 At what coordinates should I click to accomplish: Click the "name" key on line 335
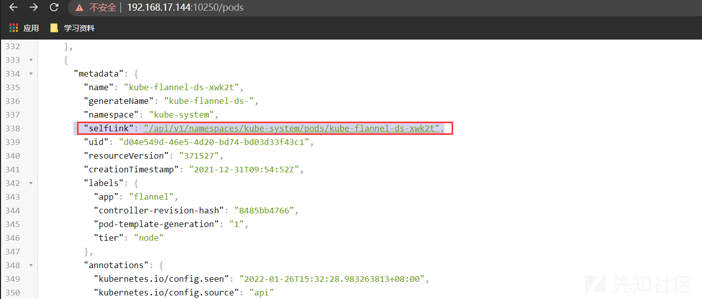point(99,87)
